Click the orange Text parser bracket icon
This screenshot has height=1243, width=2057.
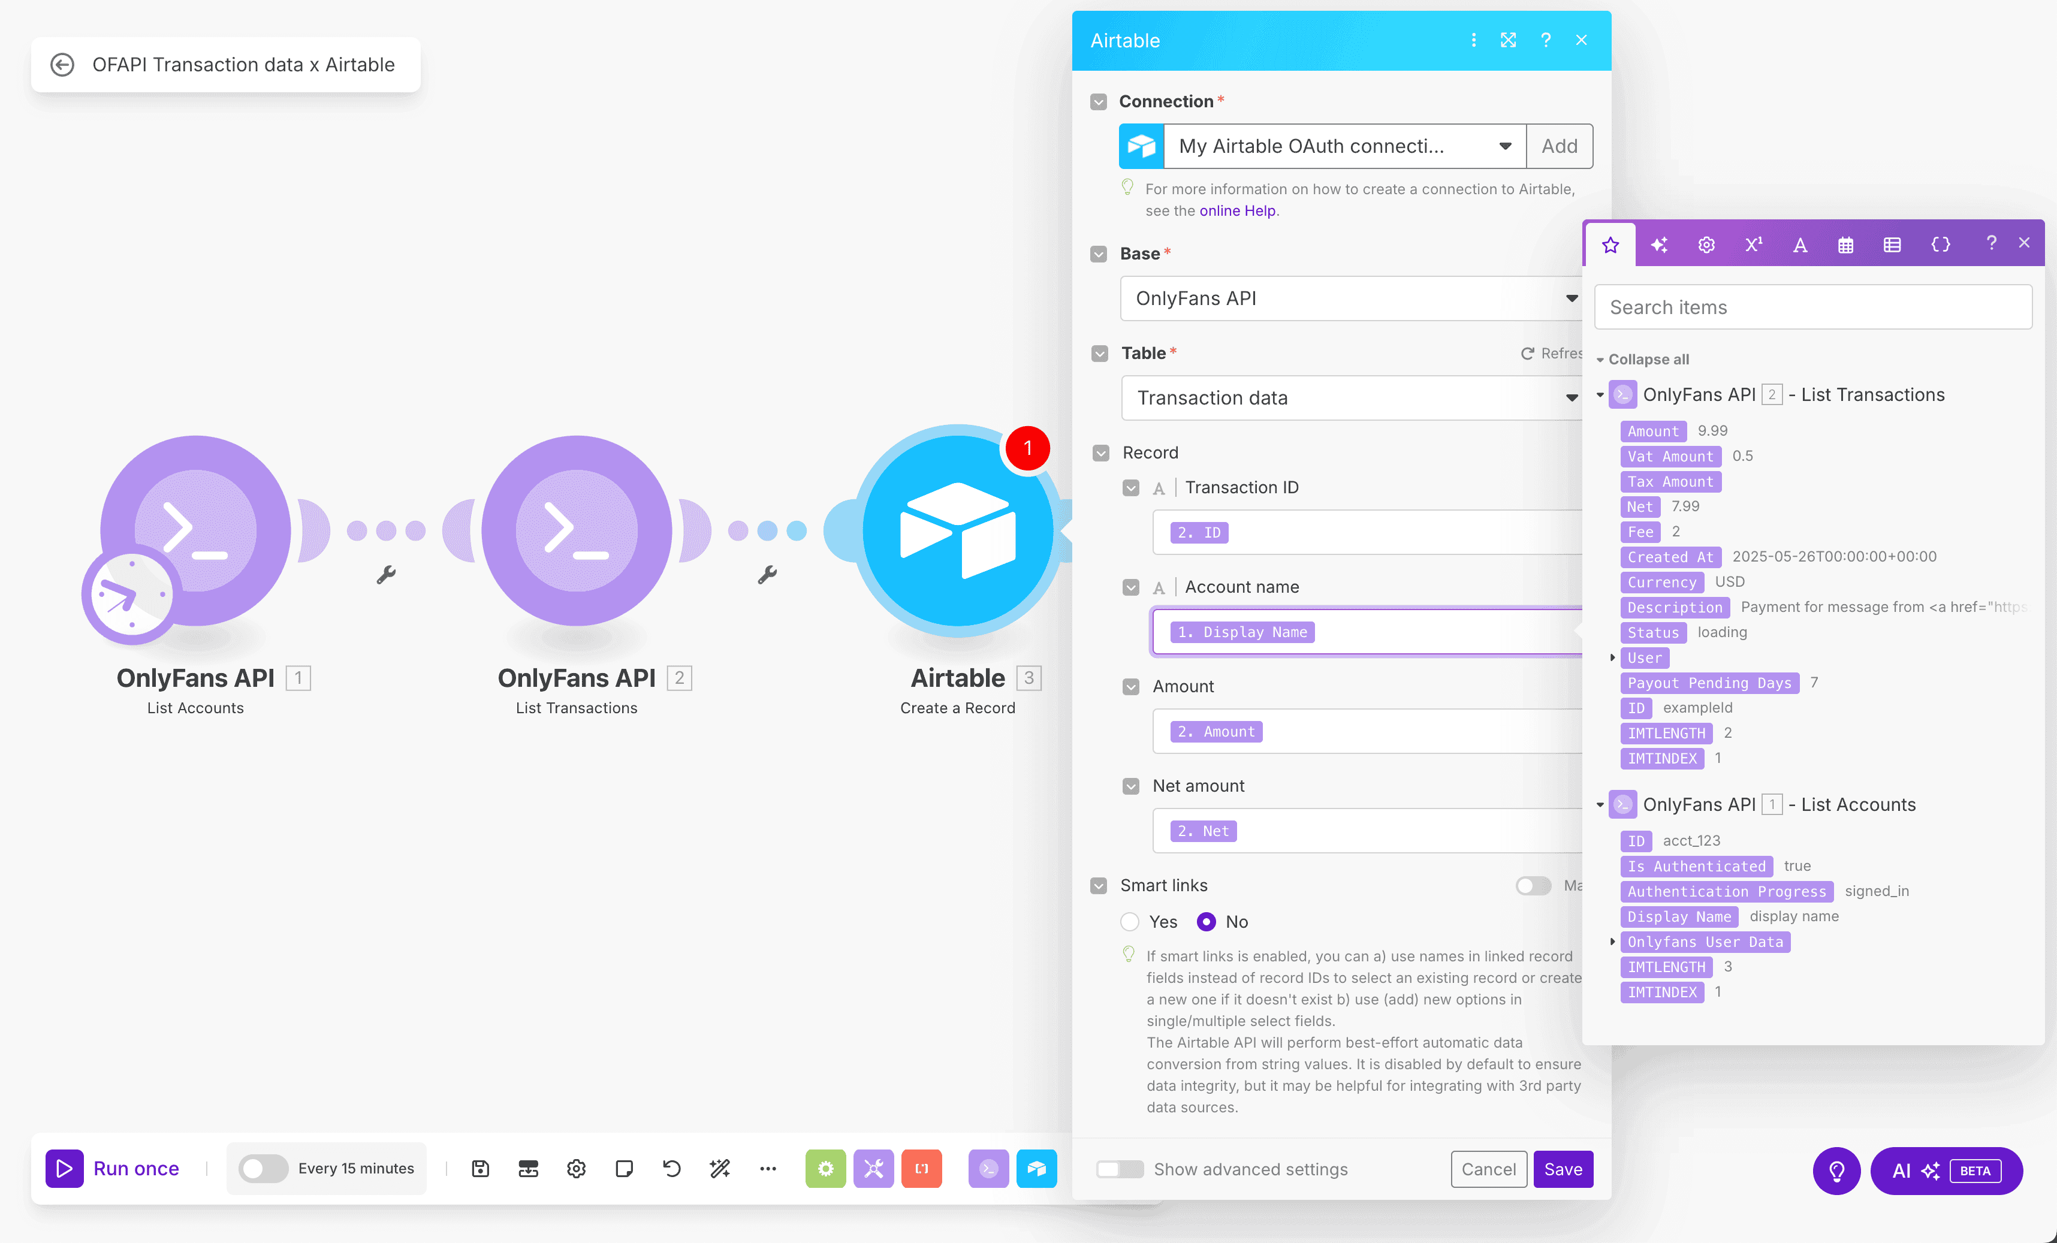tap(922, 1168)
